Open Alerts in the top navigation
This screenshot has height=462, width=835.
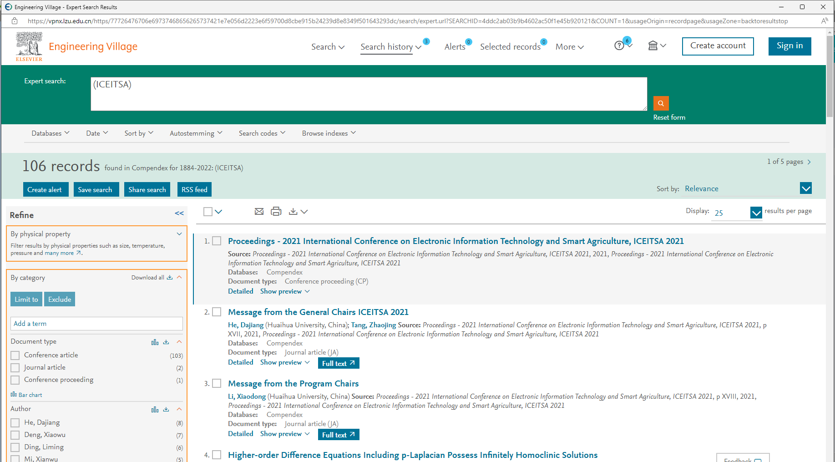[455, 47]
